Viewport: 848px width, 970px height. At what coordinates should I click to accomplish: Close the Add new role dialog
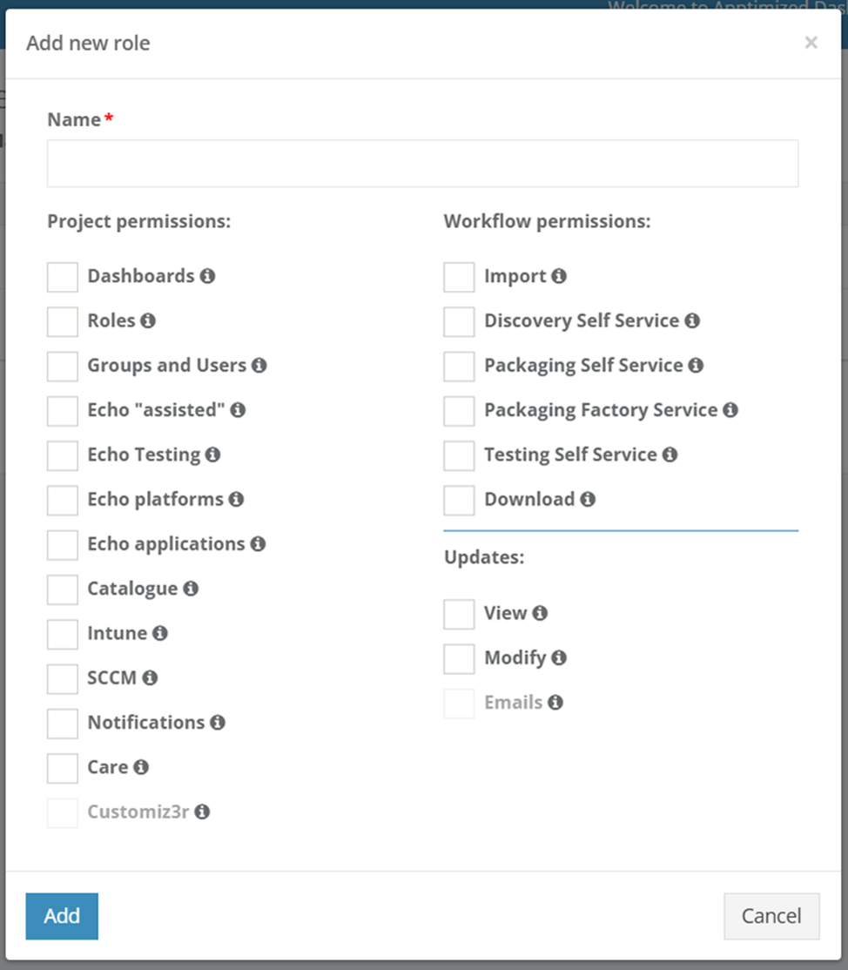point(811,43)
